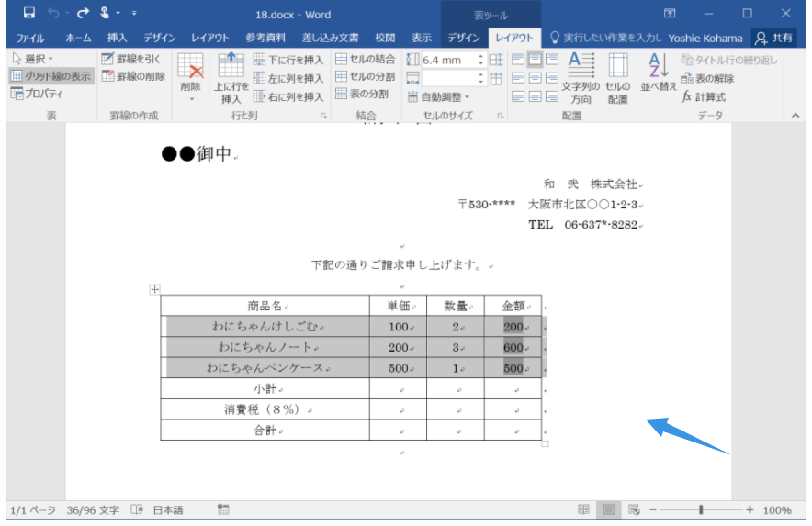Align cell text top center

[x=535, y=59]
